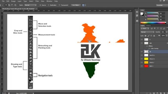The height and width of the screenshot is (94, 168).
Task: Create new group folder icon
Action: [x=161, y=93]
